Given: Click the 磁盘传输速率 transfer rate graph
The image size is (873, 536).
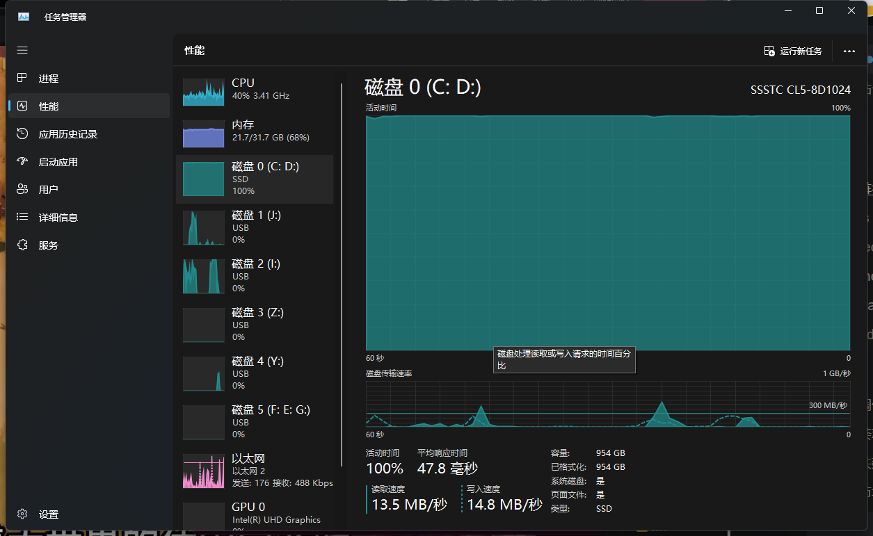Looking at the screenshot, I should click(608, 403).
